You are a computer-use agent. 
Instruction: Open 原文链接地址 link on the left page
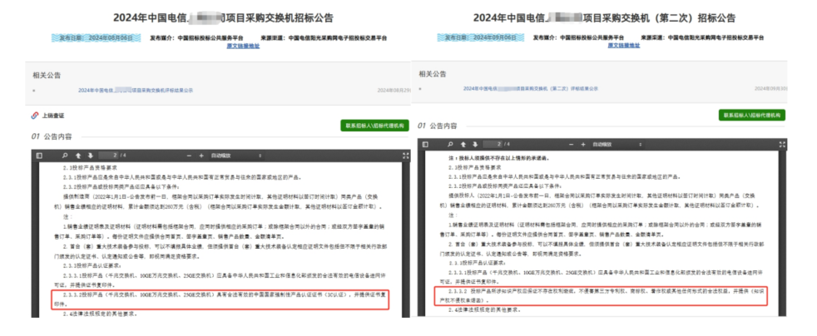243,46
